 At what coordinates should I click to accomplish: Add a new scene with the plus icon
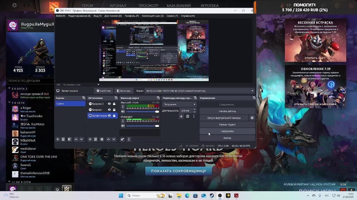[58, 139]
